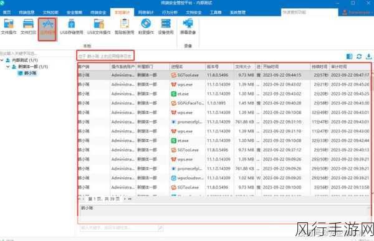This screenshot has width=374, height=241.
Task: Click the search magnifier beside the bottom keyword box
Action: click(160, 228)
